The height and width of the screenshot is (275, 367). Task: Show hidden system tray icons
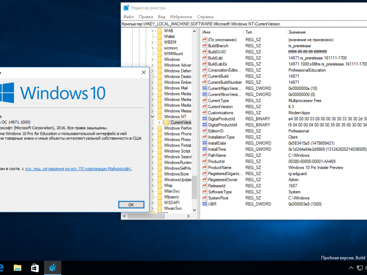pos(351,268)
